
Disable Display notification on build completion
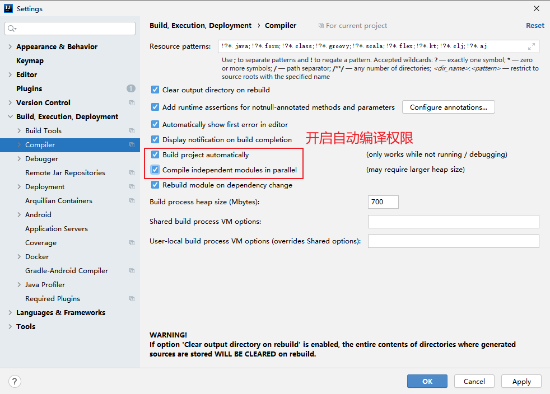(x=155, y=139)
